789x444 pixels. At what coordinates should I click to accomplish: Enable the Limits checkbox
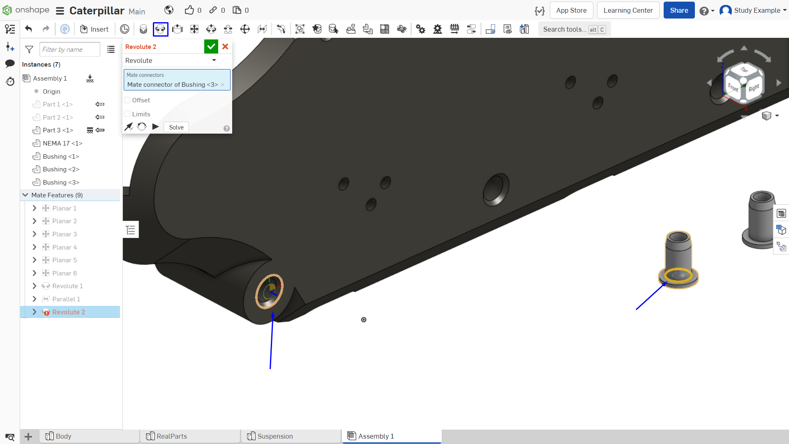pyautogui.click(x=127, y=114)
